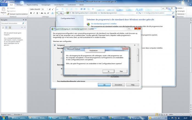The image size is (192, 120).
Task: Open the underline style dropdown arrow
Action: click(39, 13)
